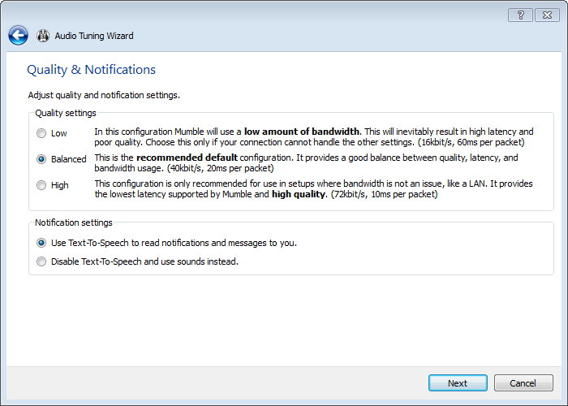
Task: Click the blue back arrow icon
Action: coord(18,36)
